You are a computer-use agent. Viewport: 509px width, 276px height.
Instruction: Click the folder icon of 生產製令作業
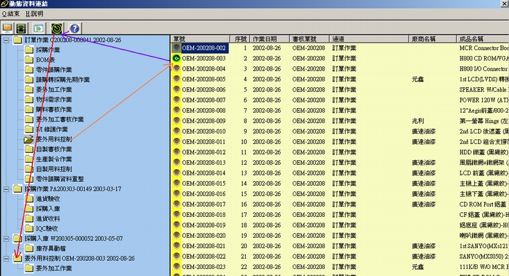click(x=29, y=159)
